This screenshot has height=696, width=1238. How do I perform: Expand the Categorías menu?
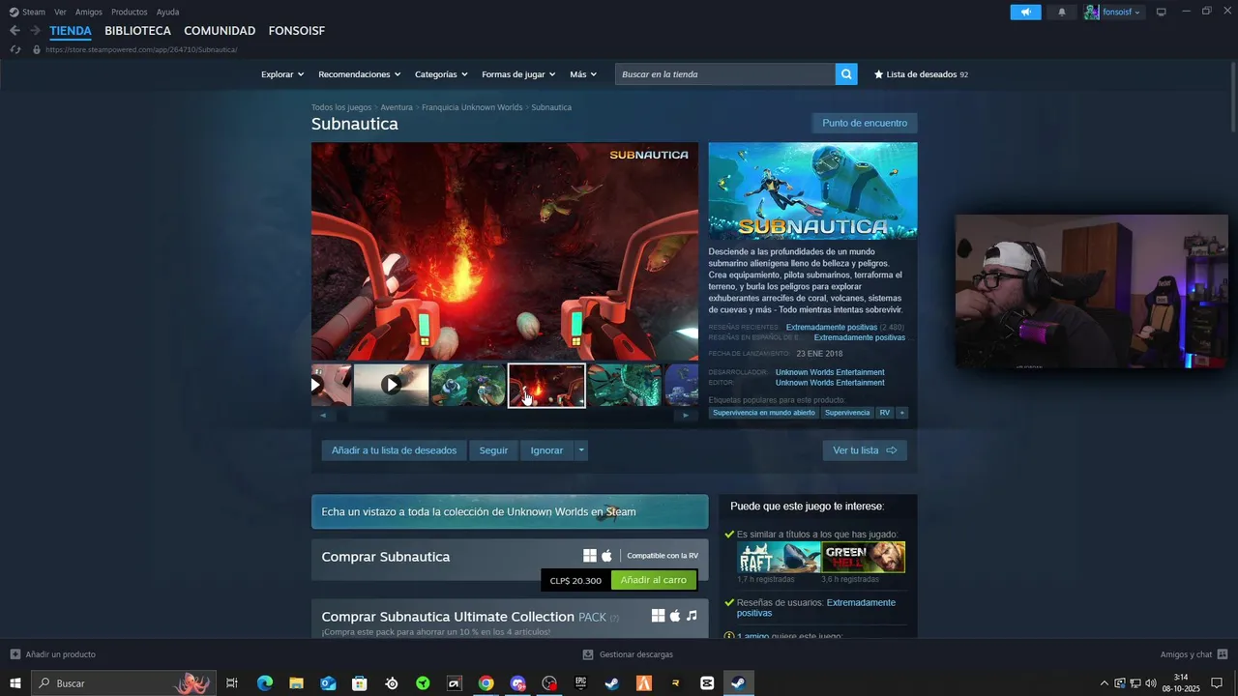(x=441, y=74)
